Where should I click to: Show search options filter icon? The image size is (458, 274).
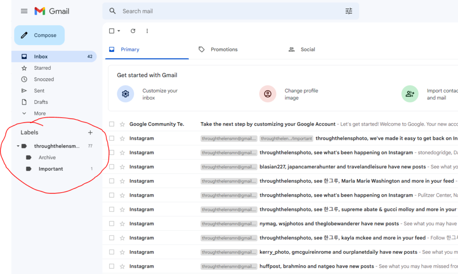pos(349,11)
